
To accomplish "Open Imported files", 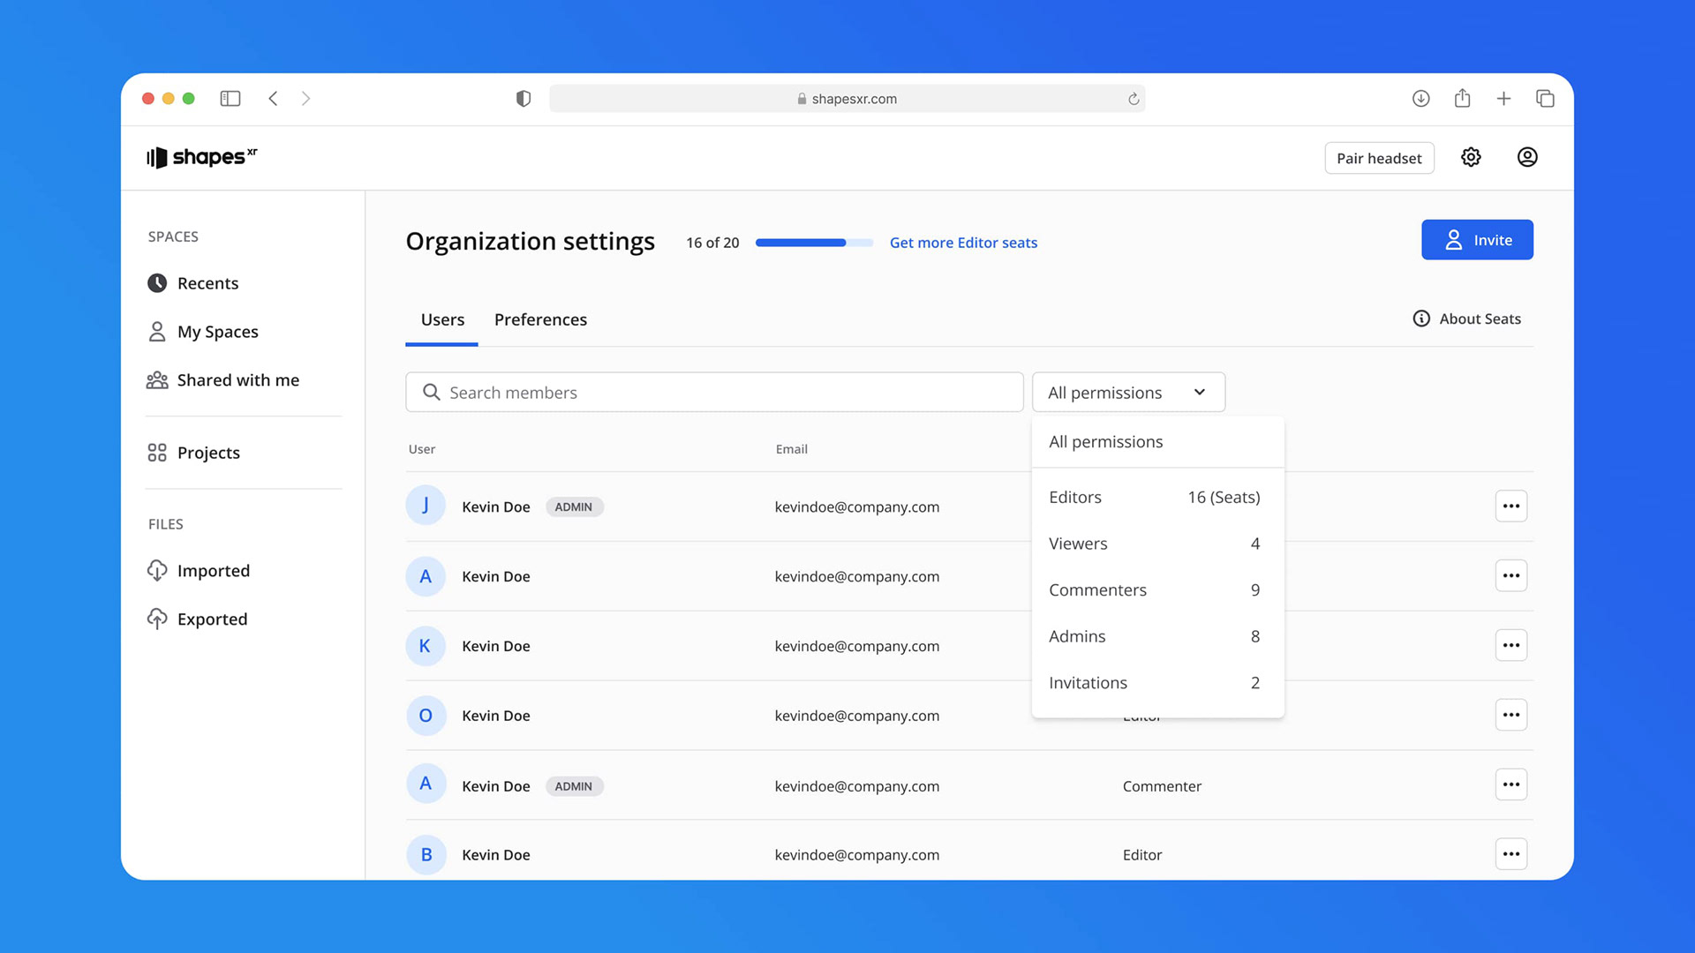I will point(213,571).
